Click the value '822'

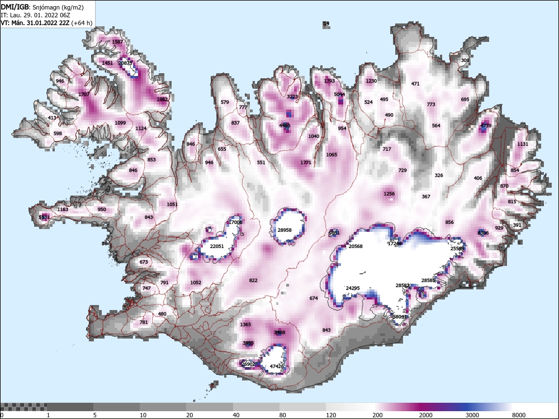coord(253,280)
